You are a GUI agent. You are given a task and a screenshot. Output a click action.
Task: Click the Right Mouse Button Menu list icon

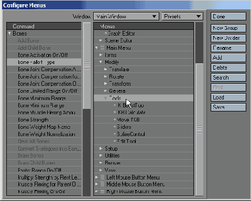(x=102, y=192)
